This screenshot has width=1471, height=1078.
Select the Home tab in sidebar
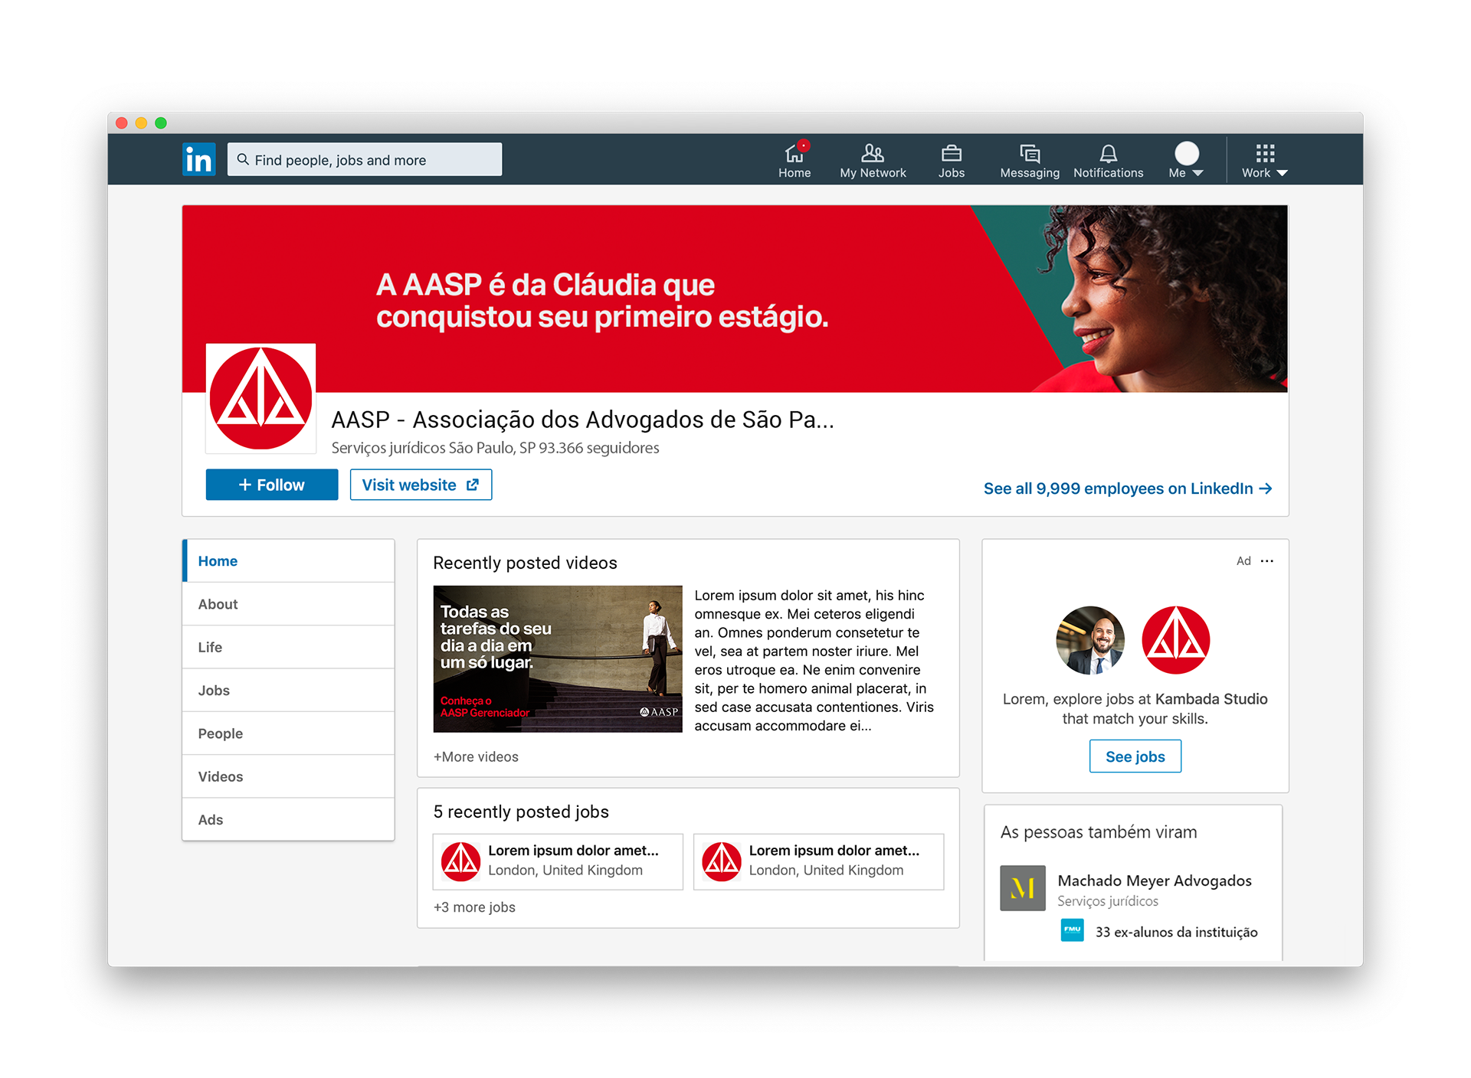tap(288, 561)
